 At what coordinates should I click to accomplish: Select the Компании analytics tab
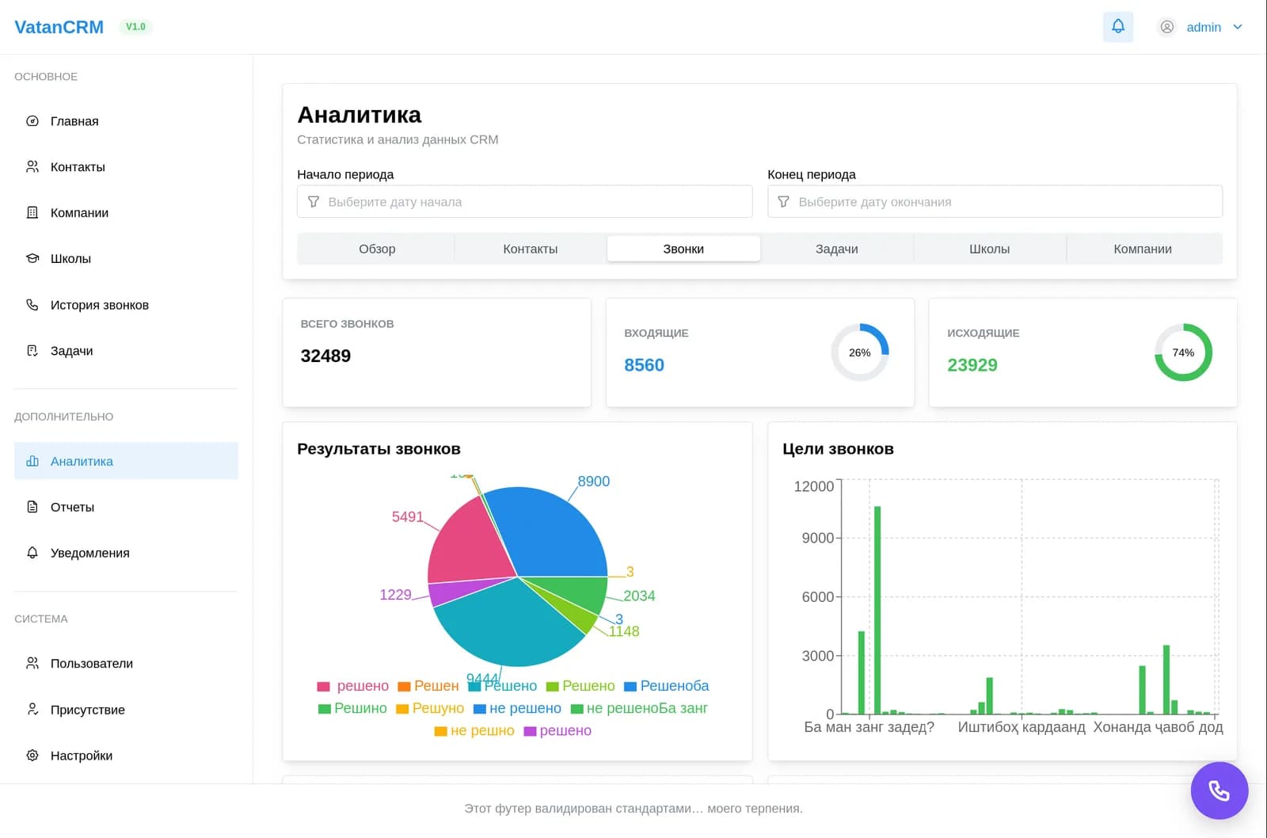click(x=1142, y=249)
